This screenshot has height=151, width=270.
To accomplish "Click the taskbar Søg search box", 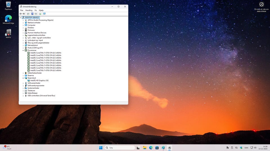I will [120, 148].
